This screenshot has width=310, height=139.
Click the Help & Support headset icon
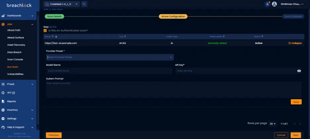(x=3, y=127)
